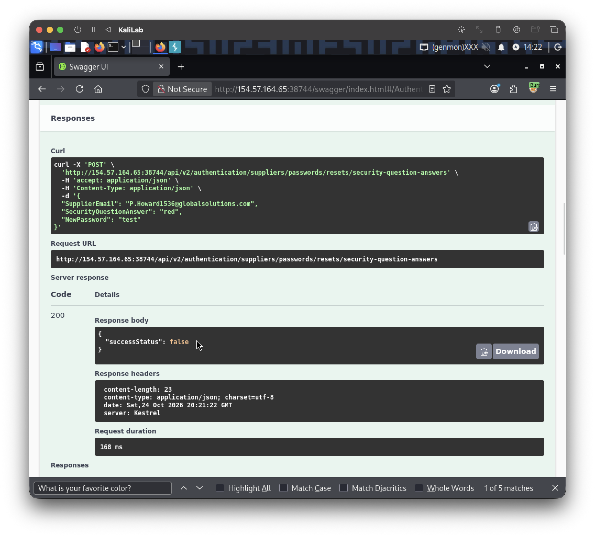Click the address bar URL
This screenshot has height=537, width=595.
(x=319, y=89)
